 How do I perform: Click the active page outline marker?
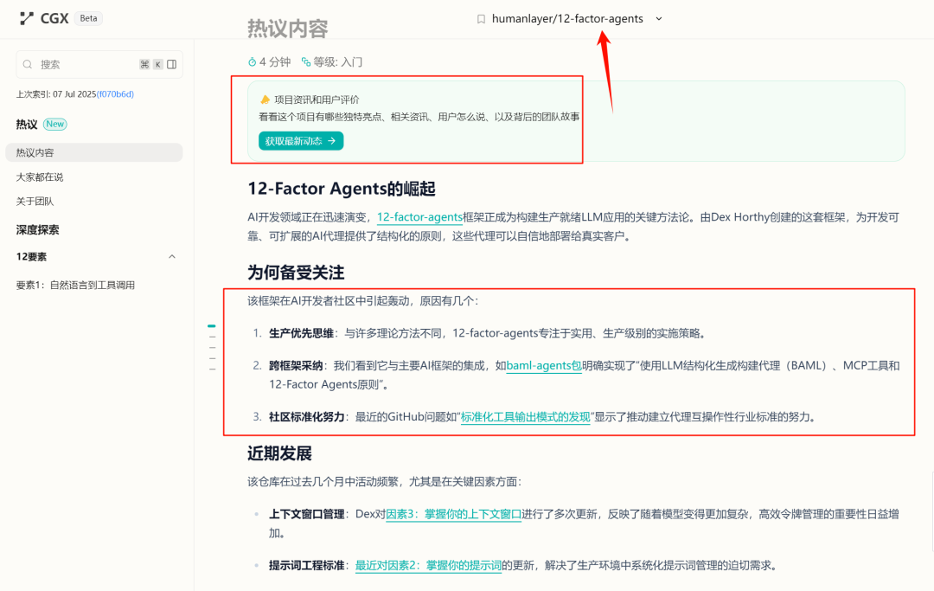pyautogui.click(x=212, y=326)
